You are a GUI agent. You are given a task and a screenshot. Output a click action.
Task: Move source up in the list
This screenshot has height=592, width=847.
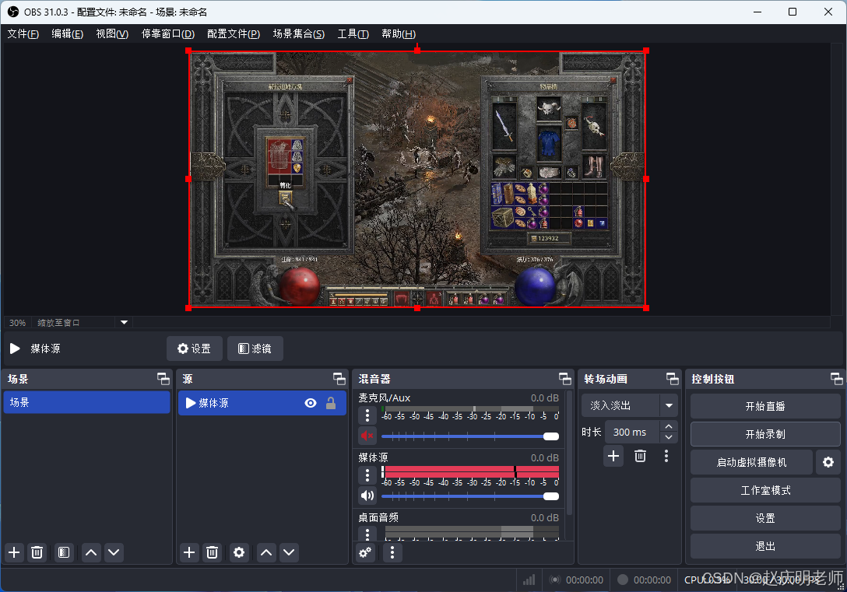click(x=266, y=552)
